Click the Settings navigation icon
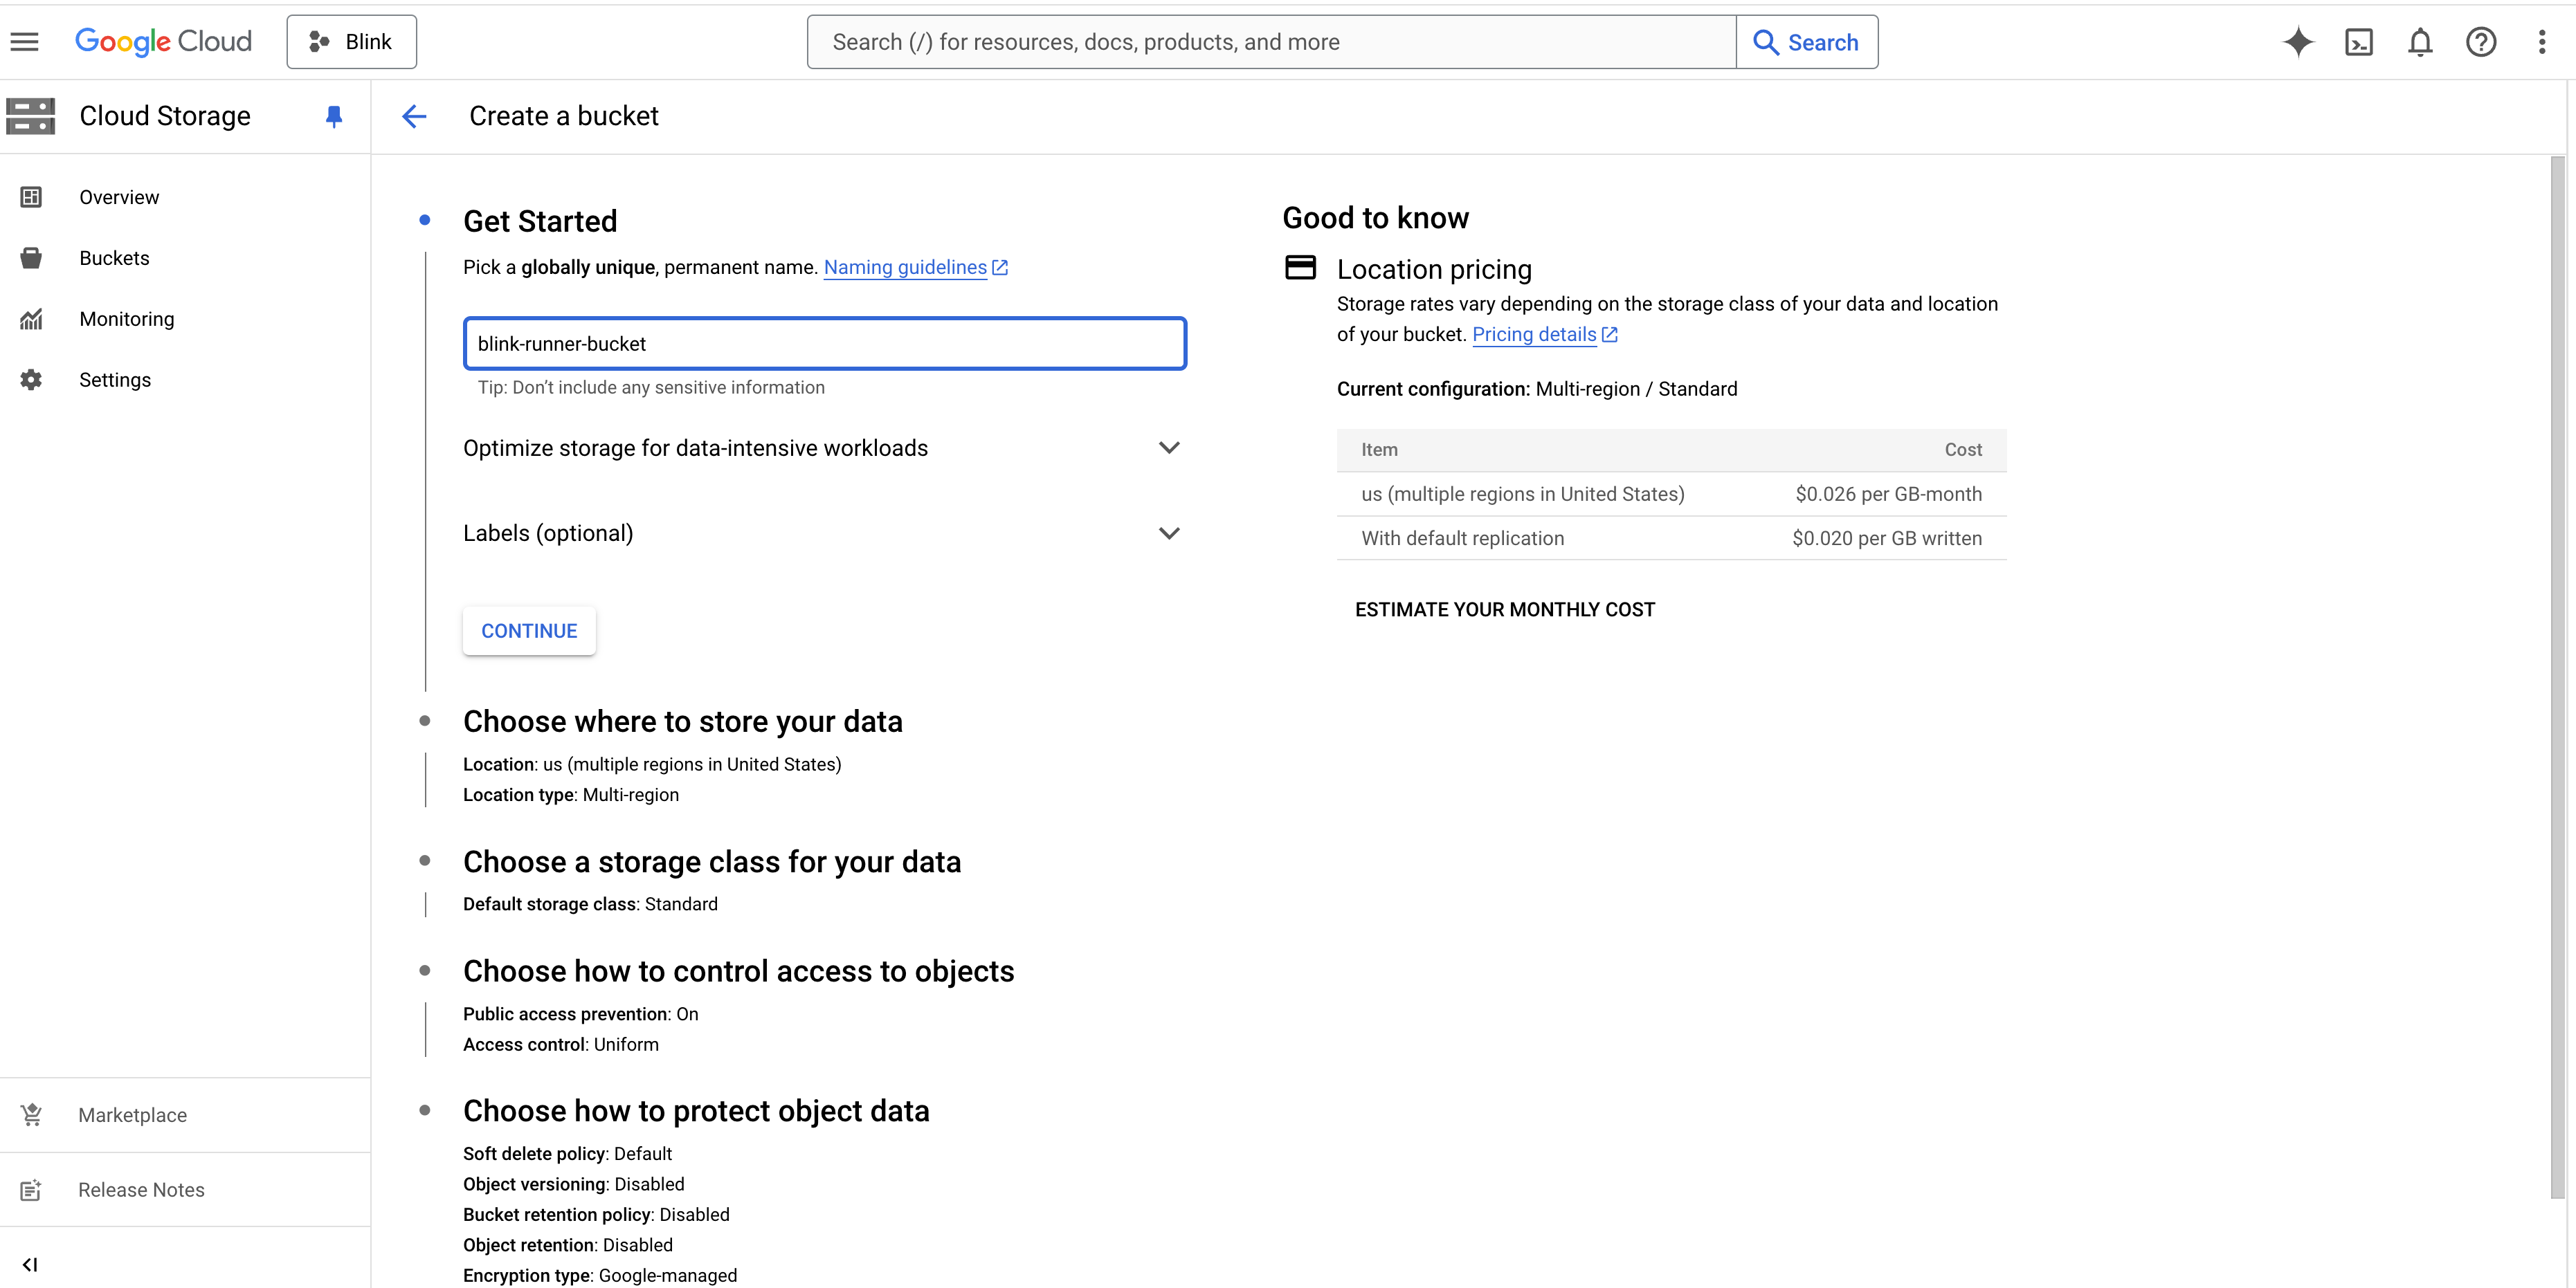2576x1288 pixels. (x=33, y=380)
